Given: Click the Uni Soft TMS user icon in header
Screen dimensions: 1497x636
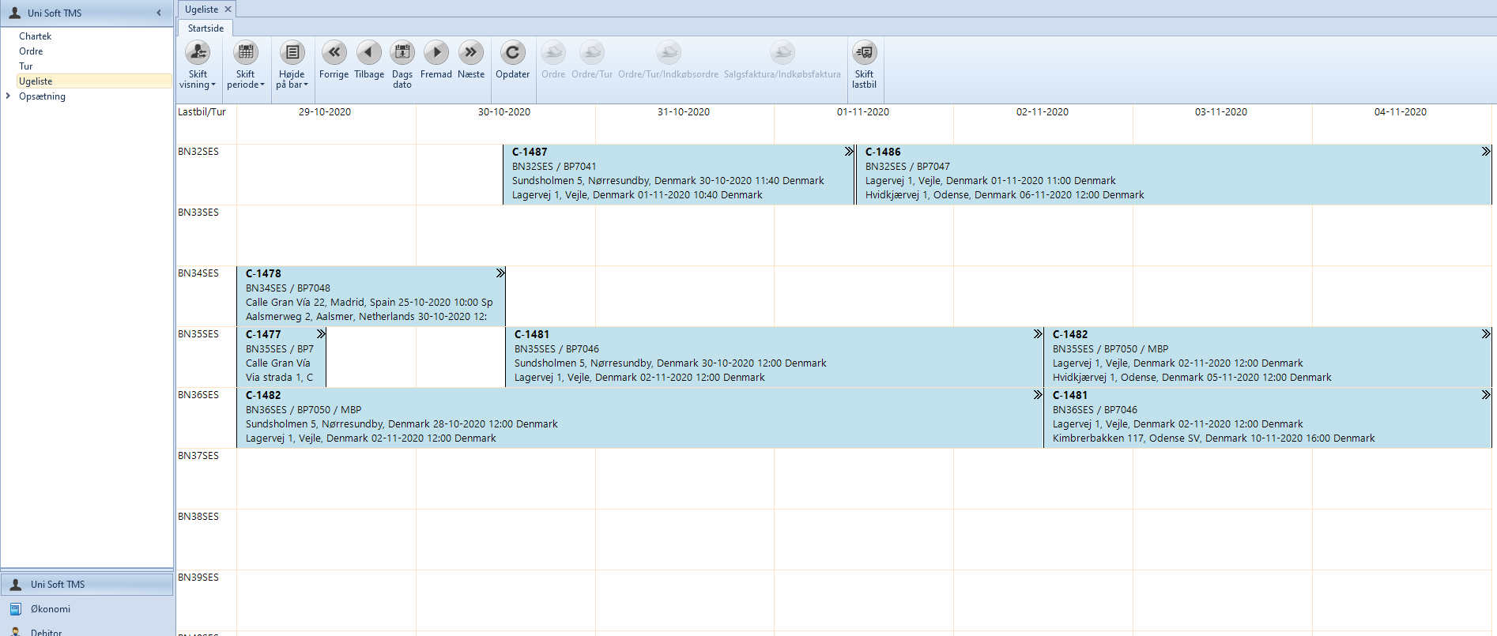Looking at the screenshot, I should [x=15, y=13].
